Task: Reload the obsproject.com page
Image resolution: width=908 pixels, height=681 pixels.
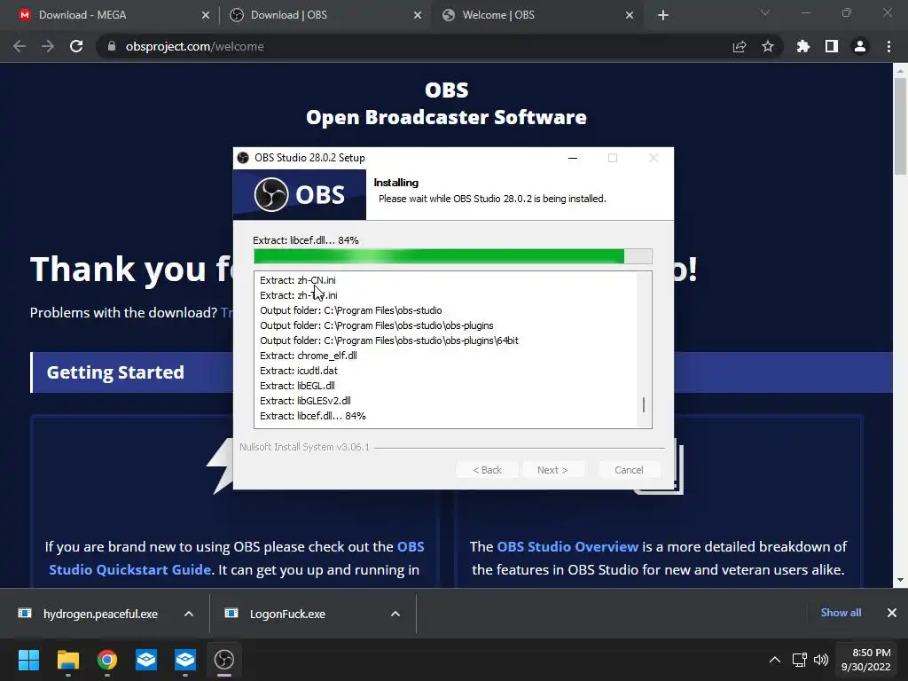Action: tap(76, 46)
